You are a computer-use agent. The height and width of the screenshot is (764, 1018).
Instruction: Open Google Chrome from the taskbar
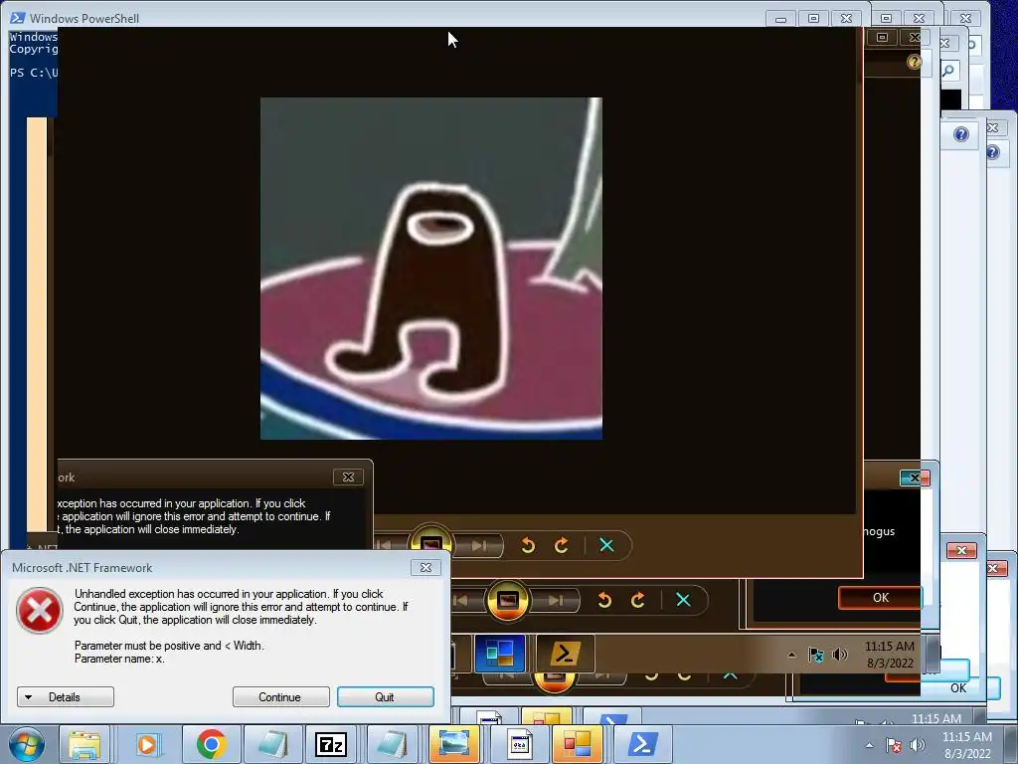click(211, 744)
